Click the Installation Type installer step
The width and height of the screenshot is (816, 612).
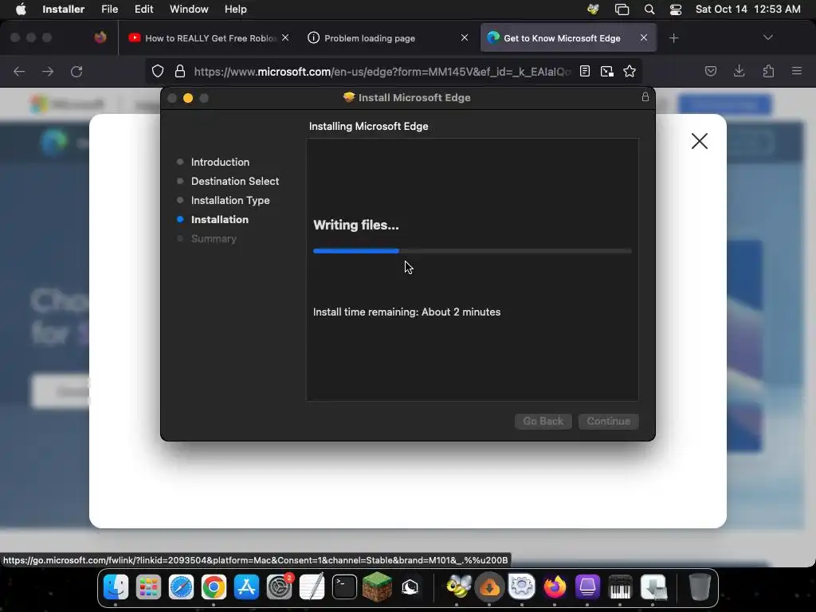[x=230, y=200]
